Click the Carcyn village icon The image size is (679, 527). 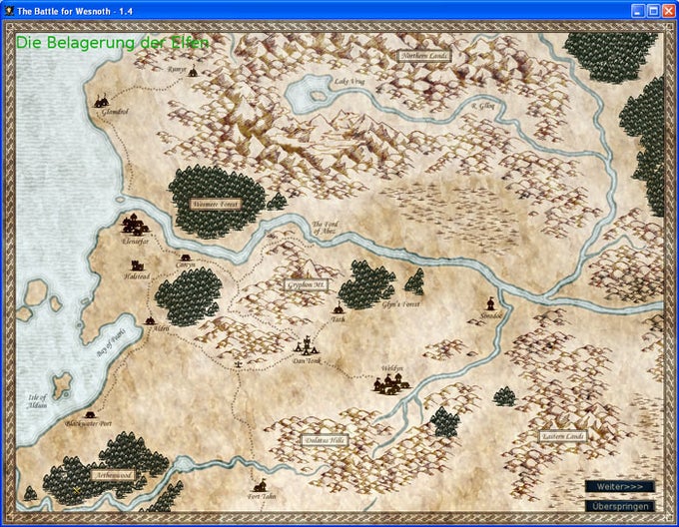coord(186,258)
